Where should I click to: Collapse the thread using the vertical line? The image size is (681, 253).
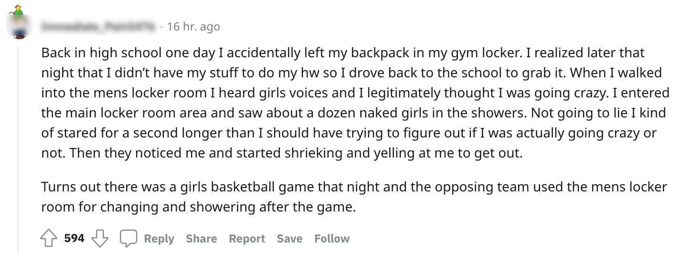pos(19,143)
